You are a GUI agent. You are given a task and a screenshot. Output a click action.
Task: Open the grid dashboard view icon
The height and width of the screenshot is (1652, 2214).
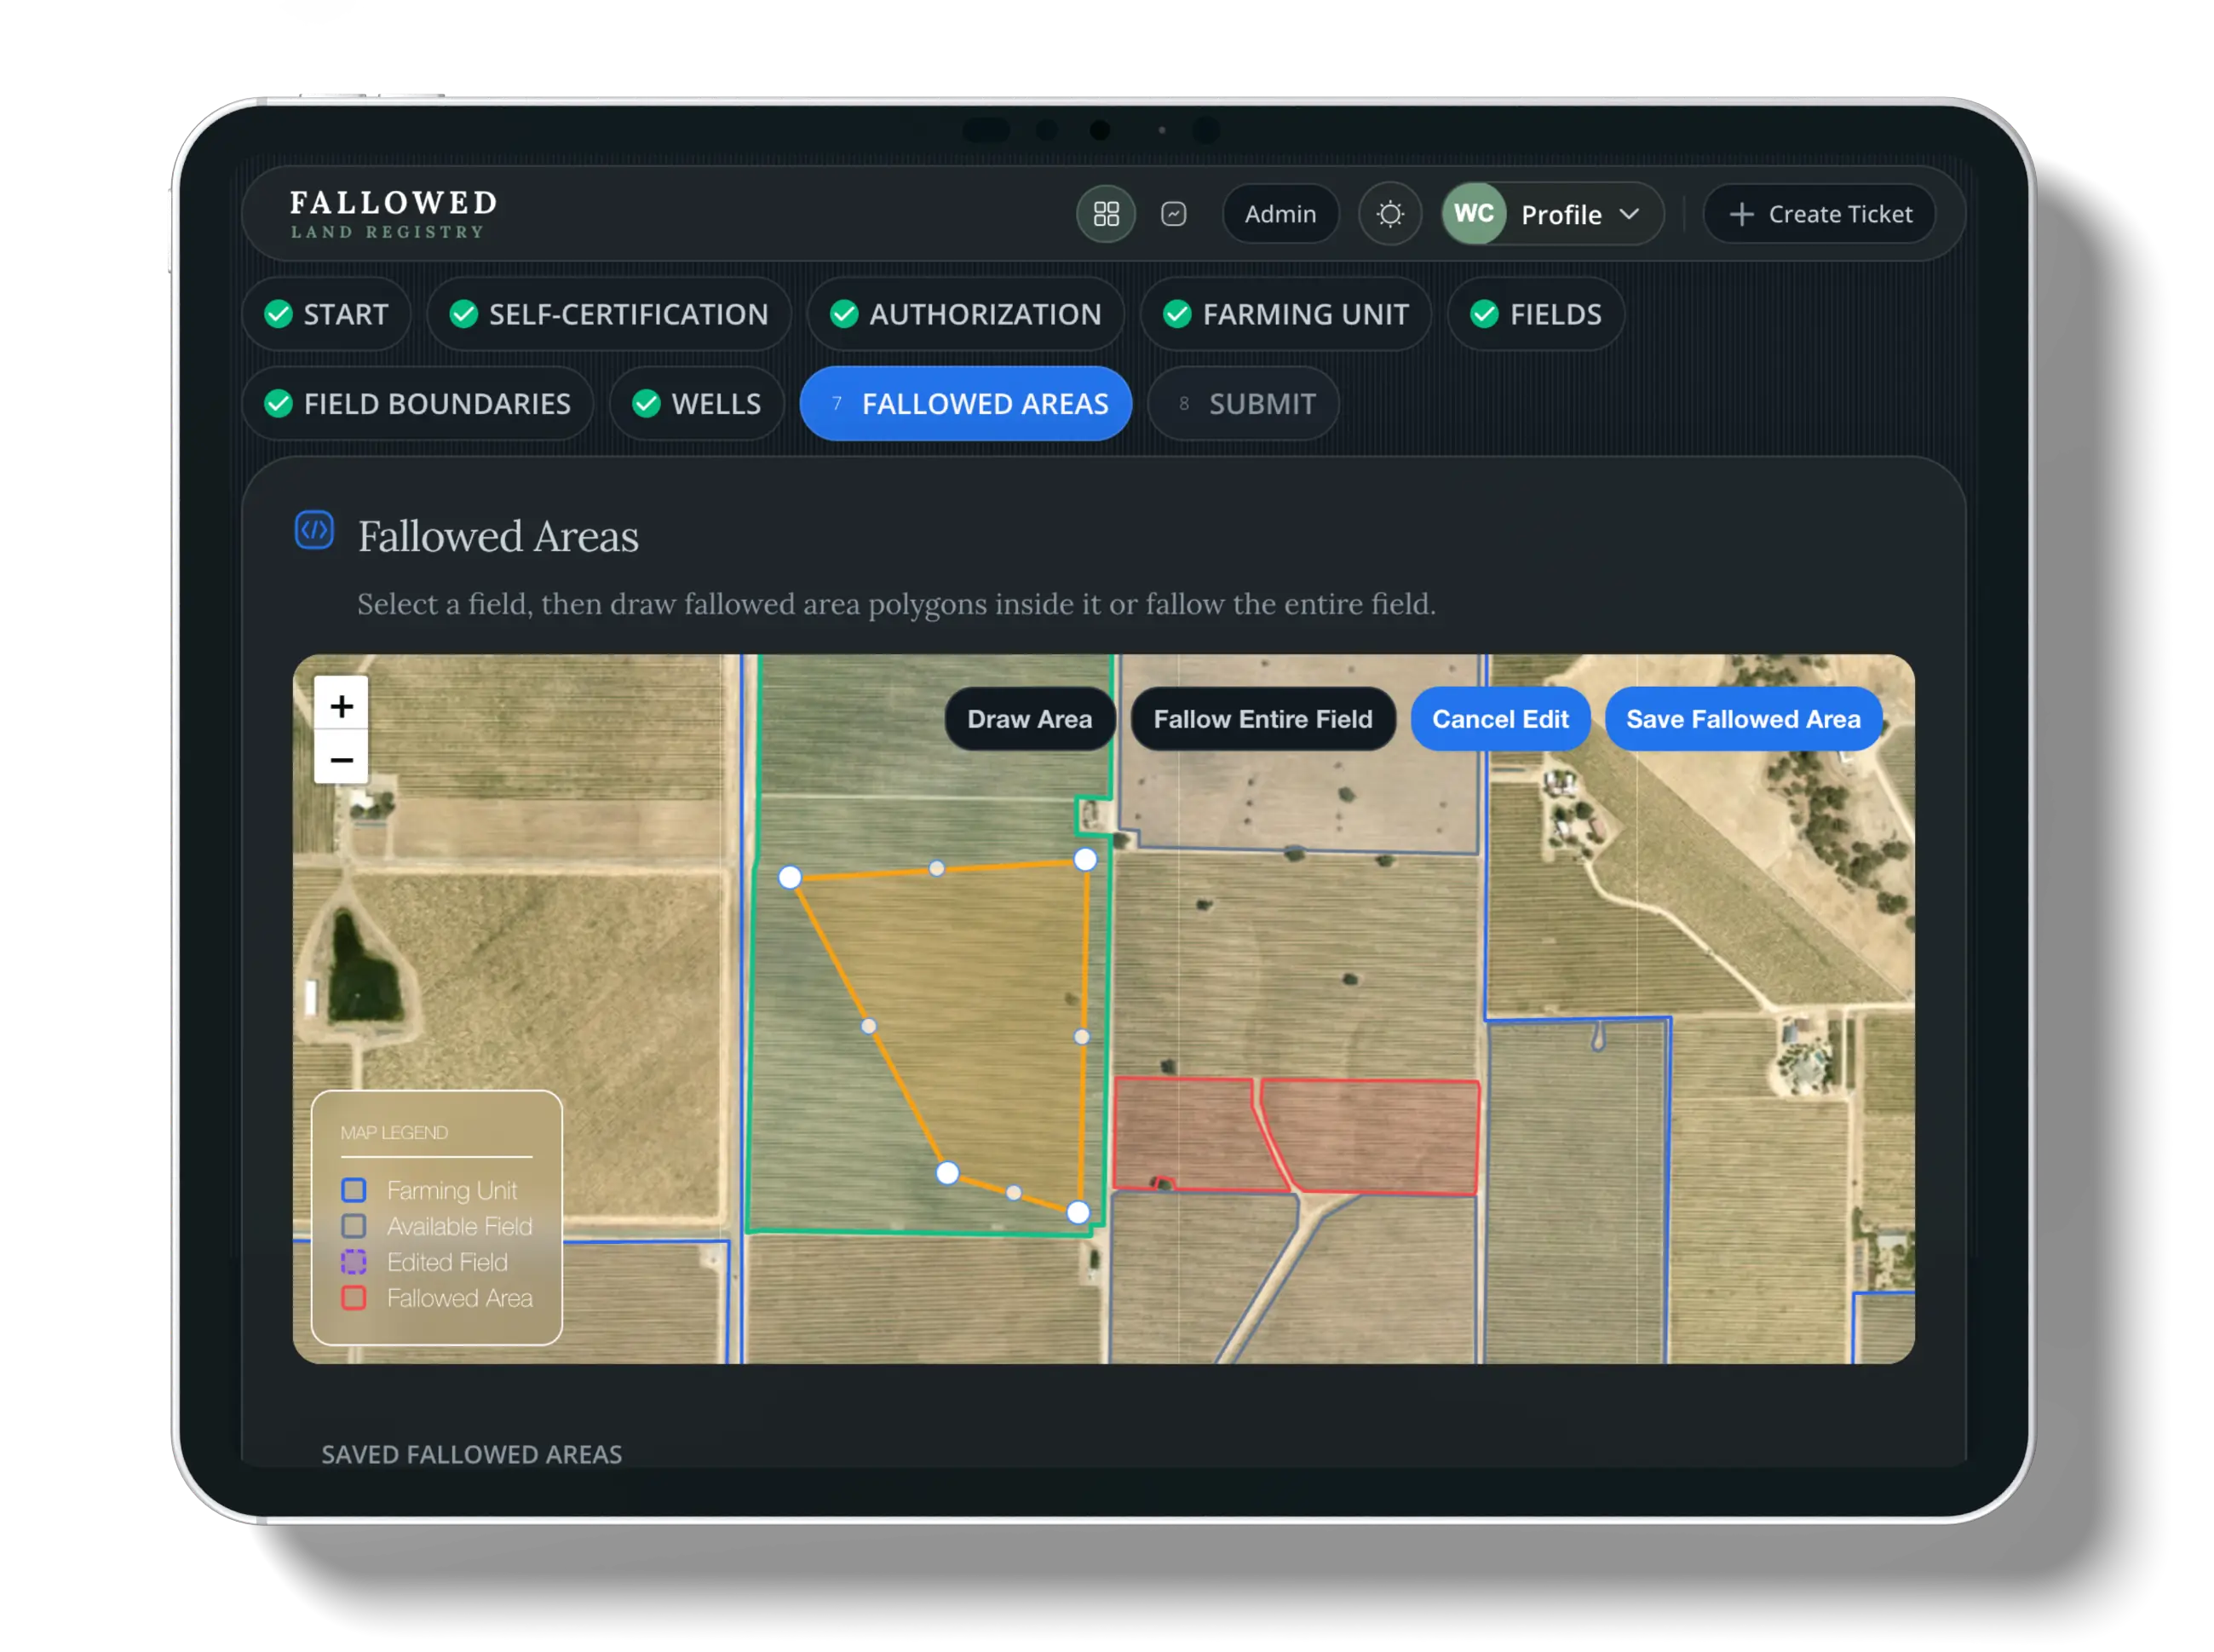[x=1106, y=214]
